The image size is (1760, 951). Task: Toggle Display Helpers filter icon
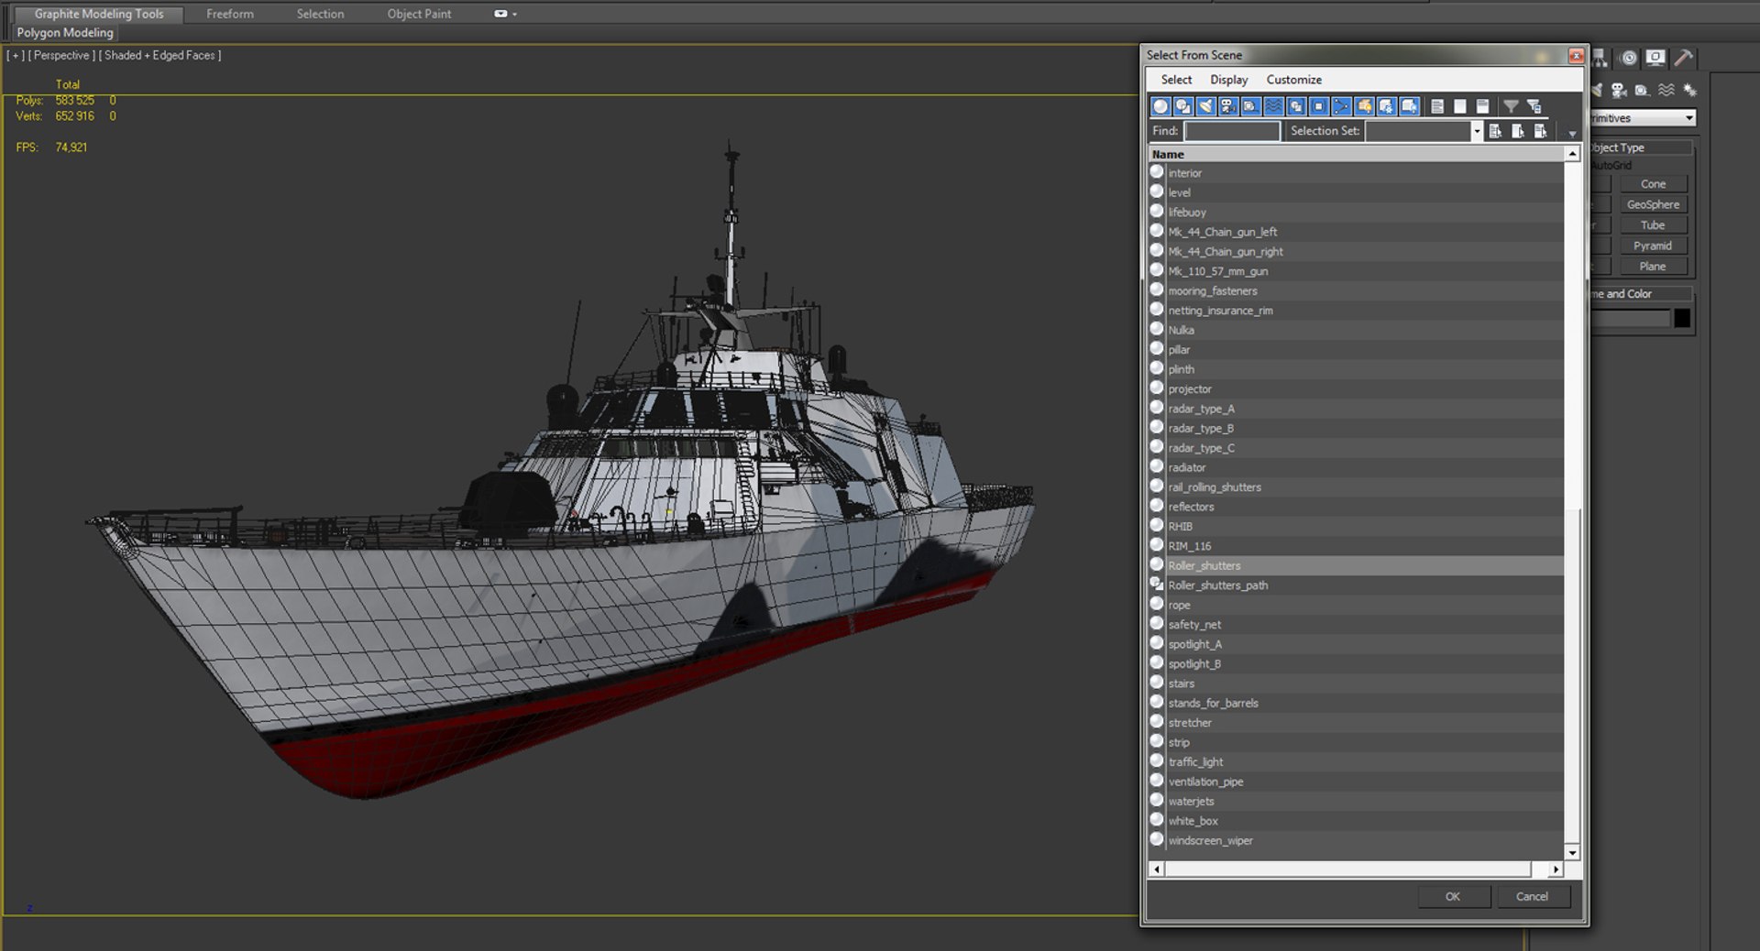click(x=1251, y=106)
